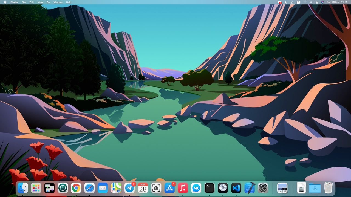Click the date and time Sun 28 Mar 11:39
The image size is (351, 197).
(337, 2)
